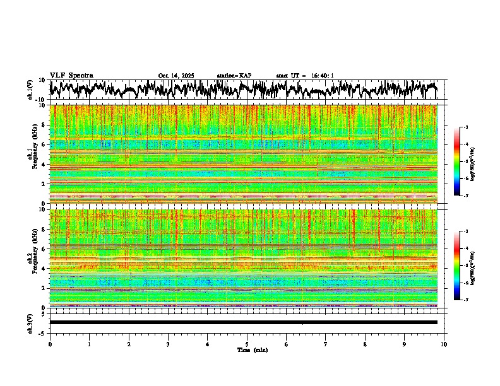Click the '8' kHz tick on ch.2 axis
Viewport: 500px width, 386px height.
point(45,230)
